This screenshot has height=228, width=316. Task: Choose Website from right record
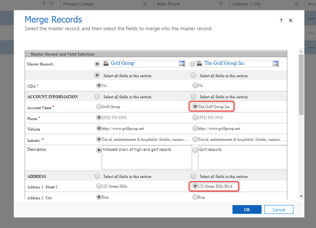(x=195, y=128)
